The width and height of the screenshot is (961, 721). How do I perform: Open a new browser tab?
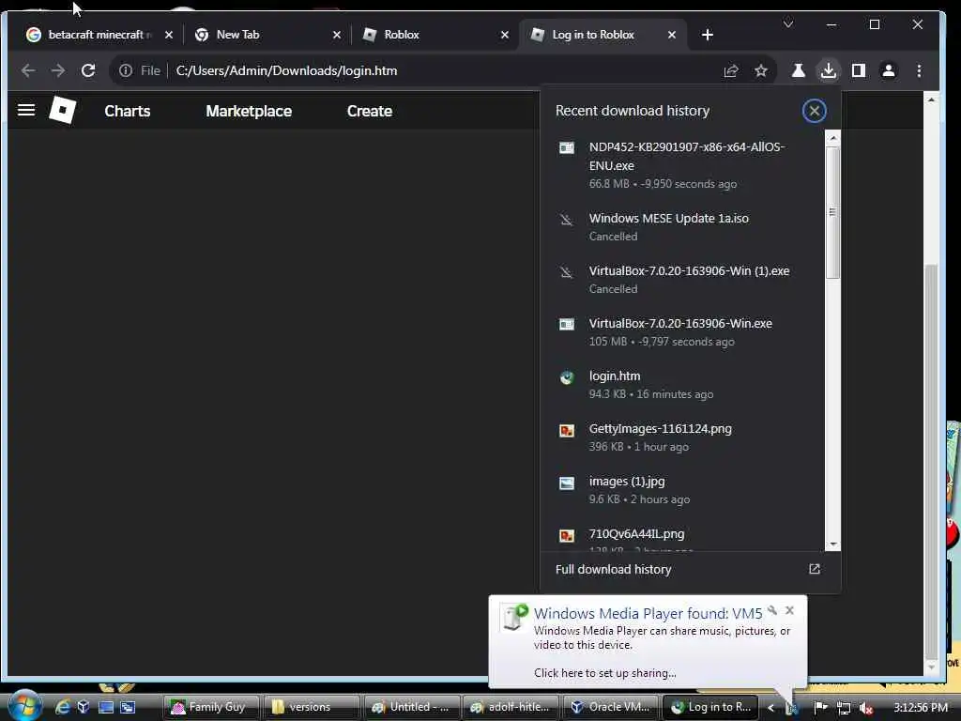708,35
